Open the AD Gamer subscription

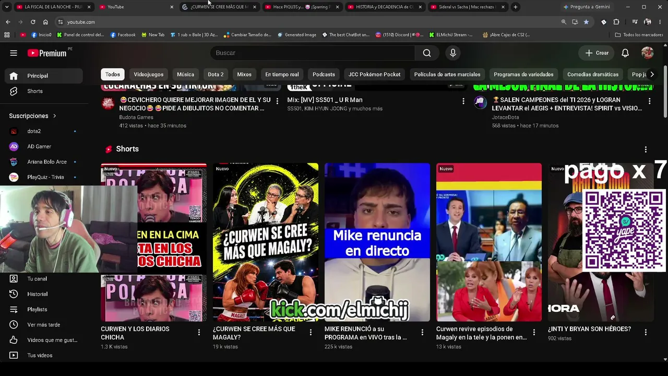click(x=44, y=146)
